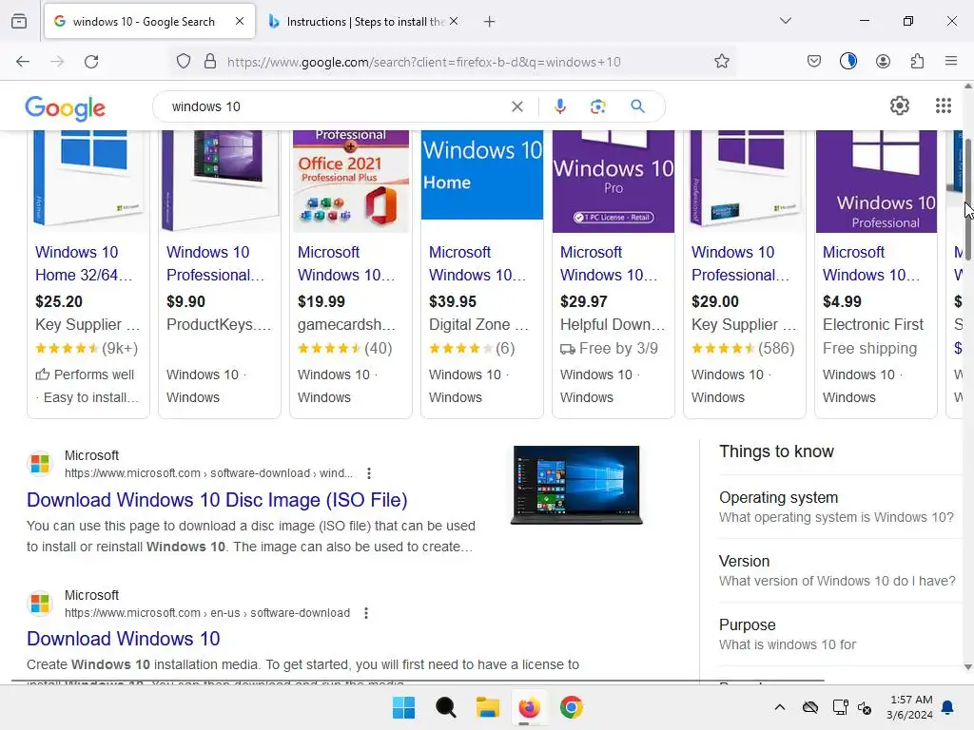The image size is (974, 730).
Task: Submit search with magnifier icon
Action: pos(637,106)
